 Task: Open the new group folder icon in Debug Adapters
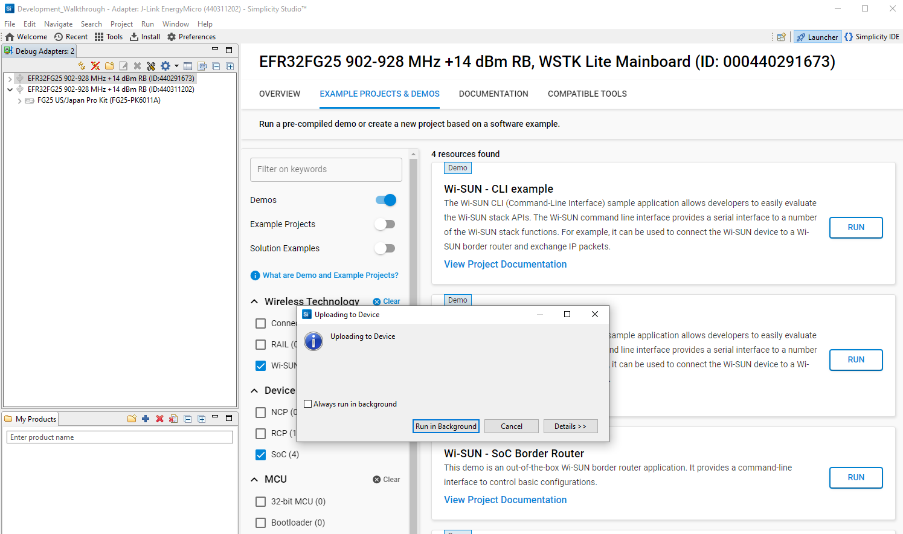[x=109, y=66]
